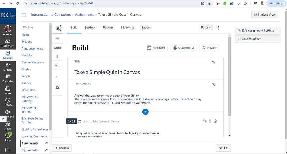Screen dimensions: 287x154
Task: Open Inbox from the global sidebar
Action: pyautogui.click(x=8, y=90)
